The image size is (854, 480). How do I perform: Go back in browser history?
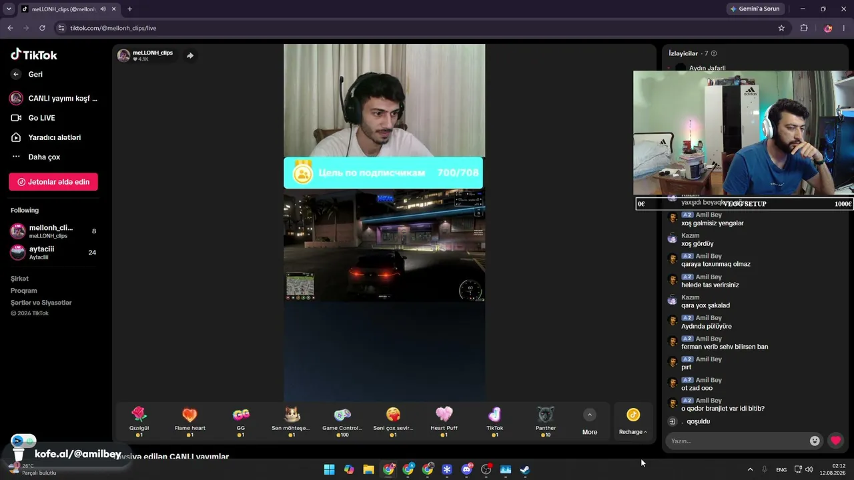coord(10,28)
